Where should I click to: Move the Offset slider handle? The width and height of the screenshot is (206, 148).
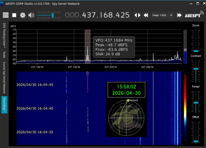(196, 141)
